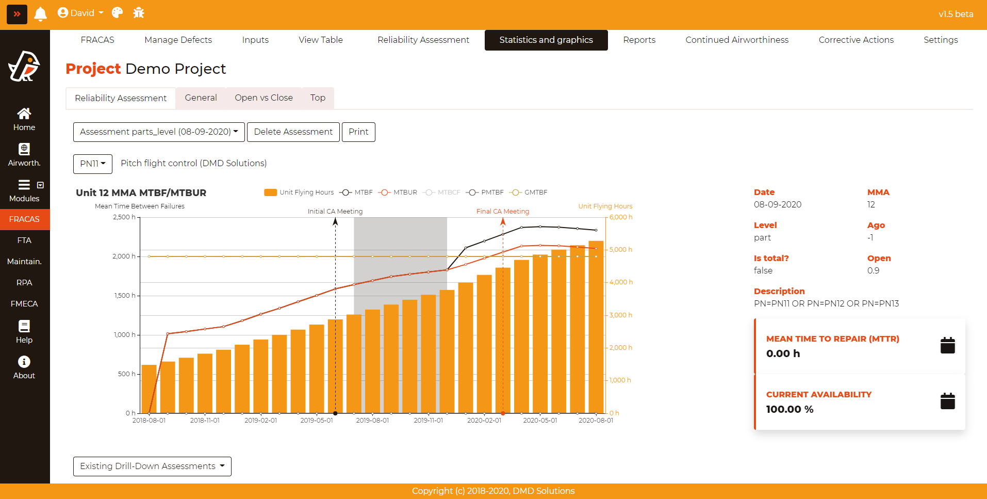Viewport: 987px width, 499px height.
Task: Click the Print button
Action: pos(358,132)
